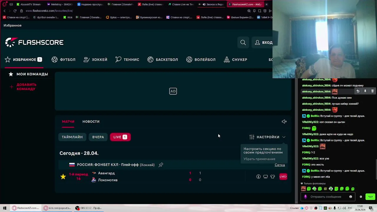Open the Фильм Бармен bookmark

(240, 17)
